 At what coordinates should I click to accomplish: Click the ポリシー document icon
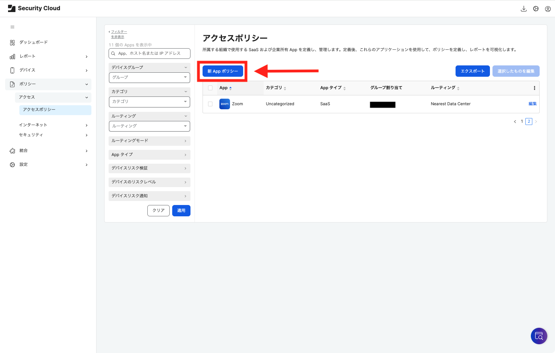[12, 84]
